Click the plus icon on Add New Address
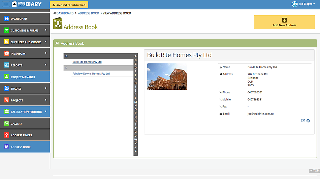Image resolution: width=320 pixels, height=179 pixels. pyautogui.click(x=284, y=20)
